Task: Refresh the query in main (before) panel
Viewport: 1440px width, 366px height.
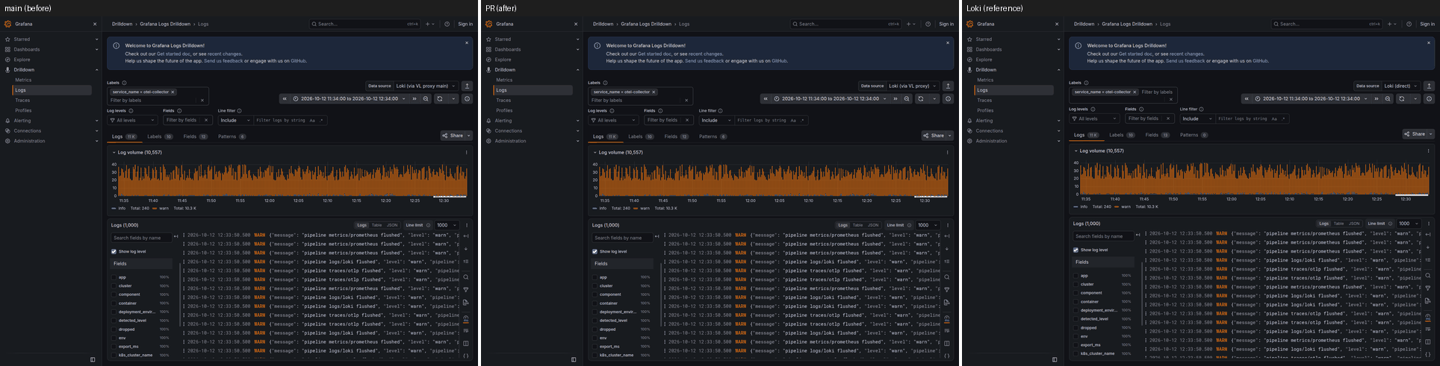Action: point(440,98)
